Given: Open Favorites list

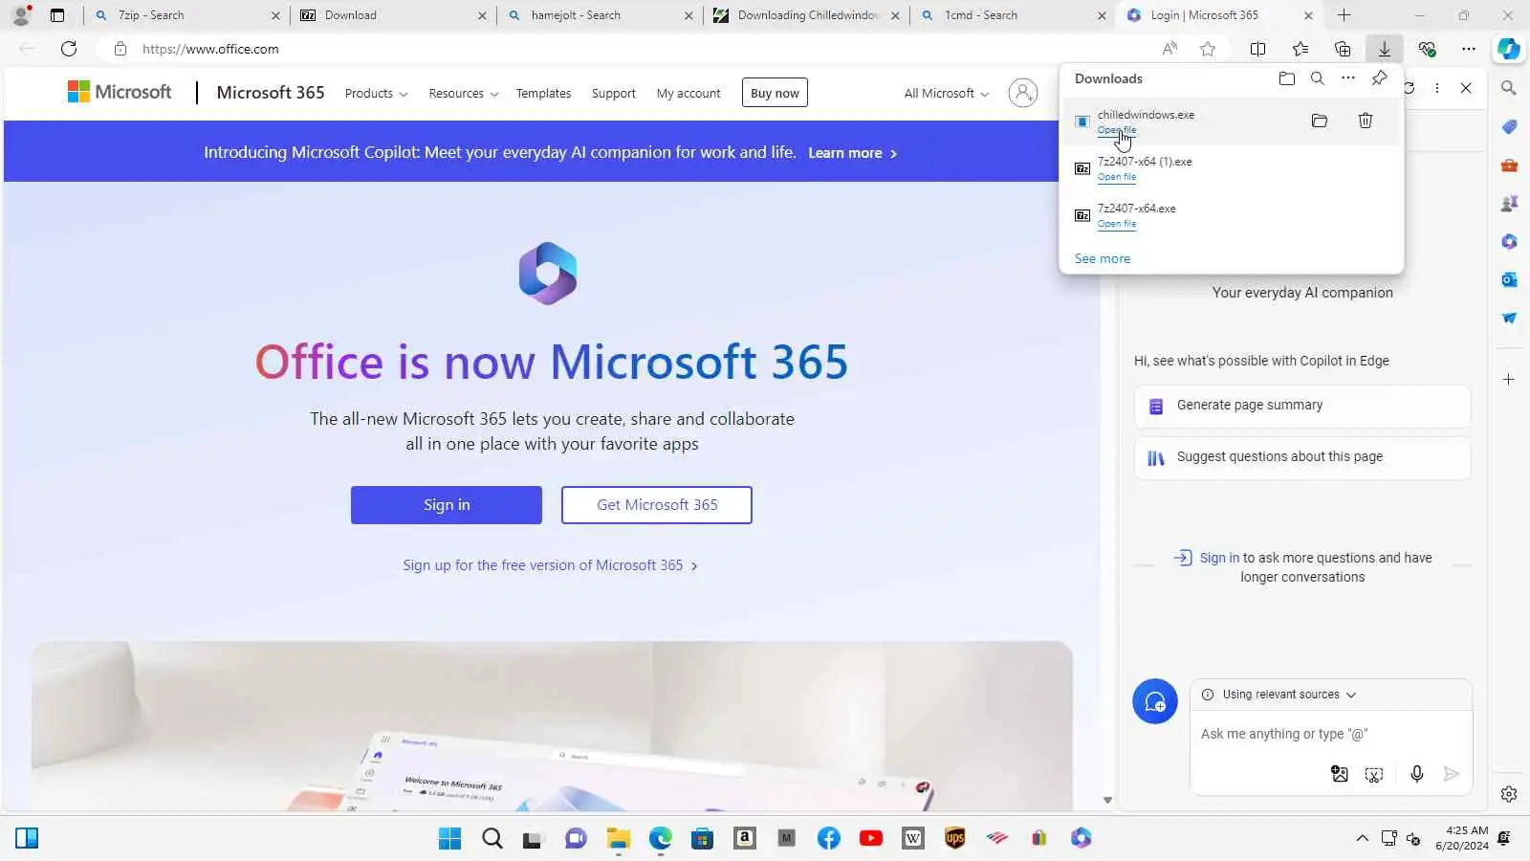Looking at the screenshot, I should tap(1300, 49).
